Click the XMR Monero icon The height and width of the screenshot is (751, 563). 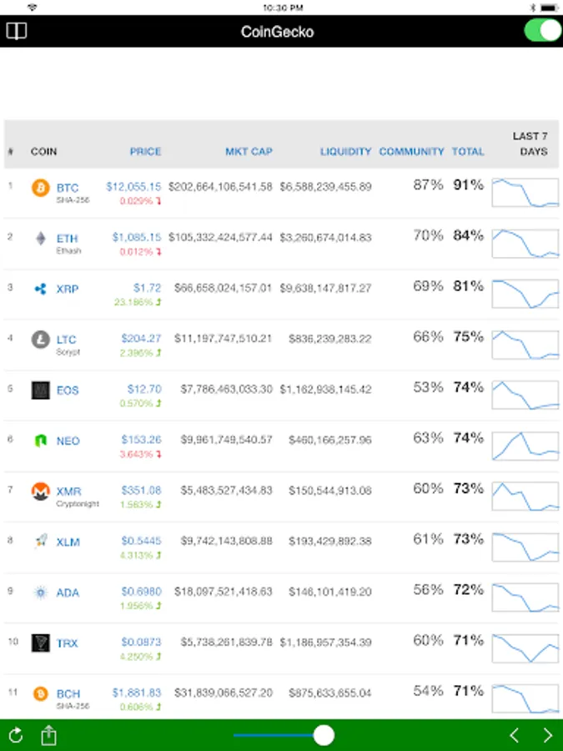41,491
